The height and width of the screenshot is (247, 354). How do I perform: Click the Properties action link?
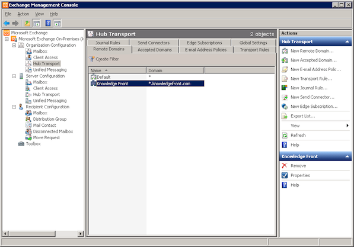[300, 175]
